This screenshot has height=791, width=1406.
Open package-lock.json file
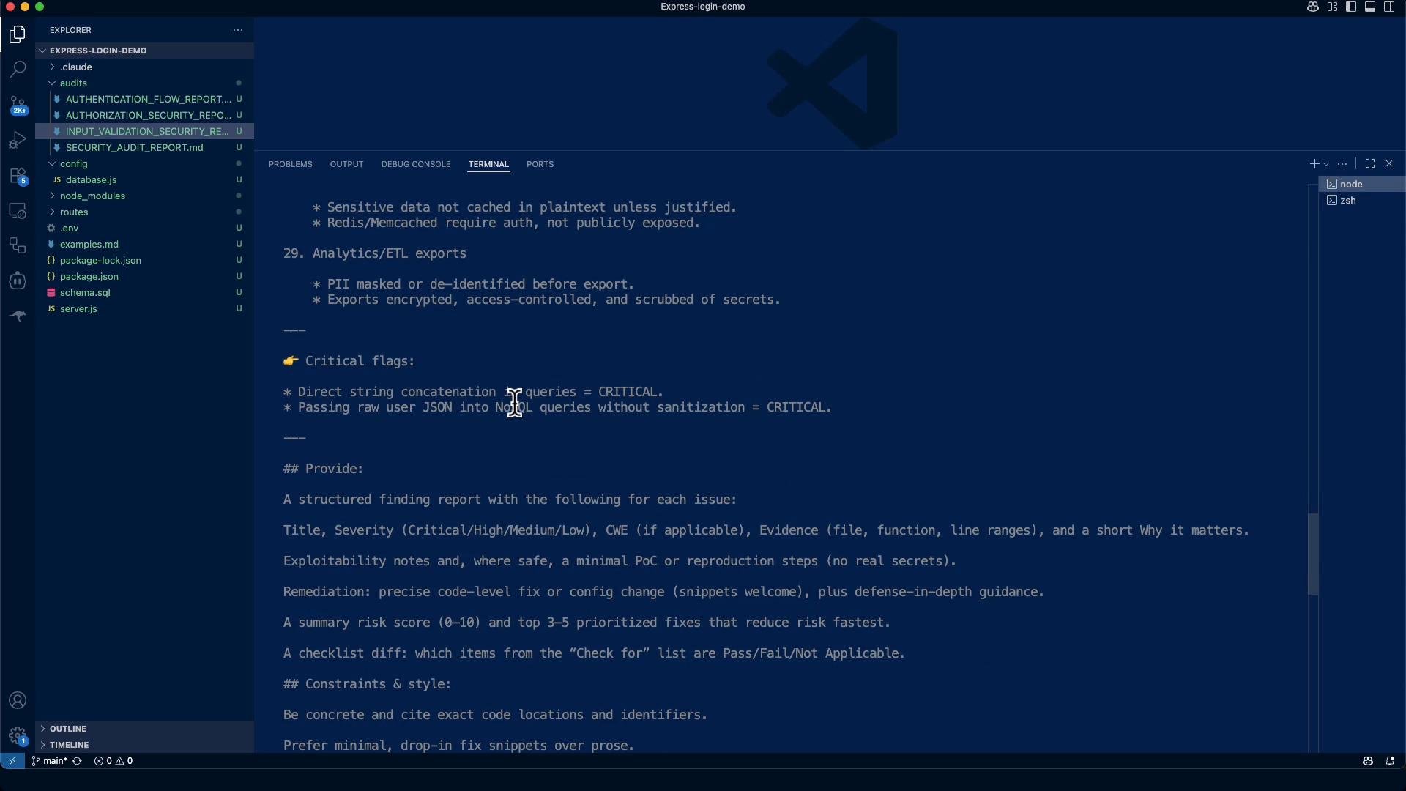[x=144, y=261]
